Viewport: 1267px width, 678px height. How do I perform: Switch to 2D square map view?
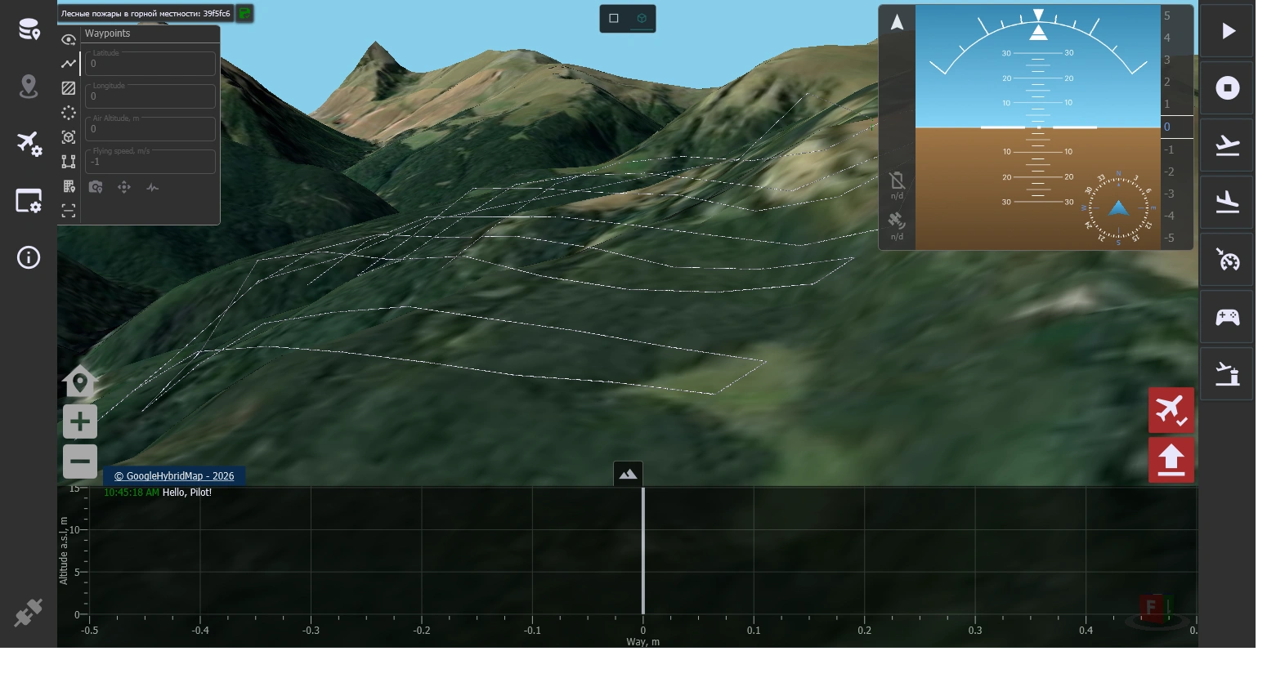coord(614,18)
